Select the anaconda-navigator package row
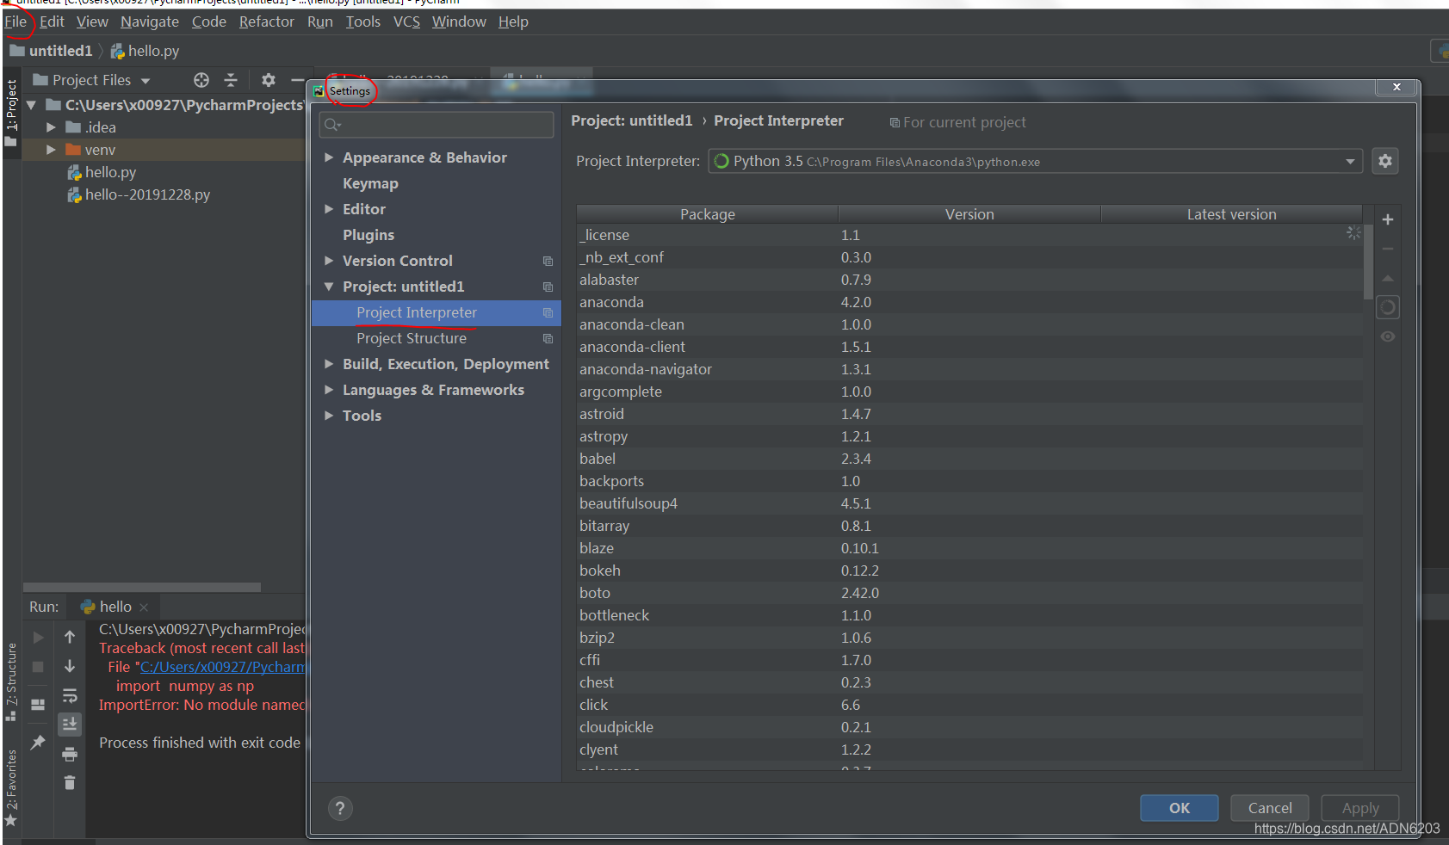This screenshot has width=1449, height=845. 969,369
